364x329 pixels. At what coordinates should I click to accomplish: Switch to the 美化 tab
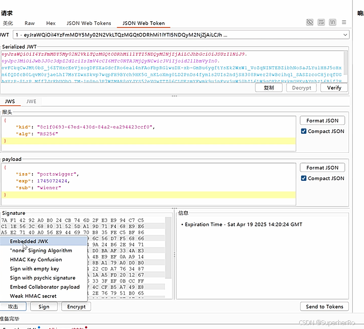click(x=8, y=23)
